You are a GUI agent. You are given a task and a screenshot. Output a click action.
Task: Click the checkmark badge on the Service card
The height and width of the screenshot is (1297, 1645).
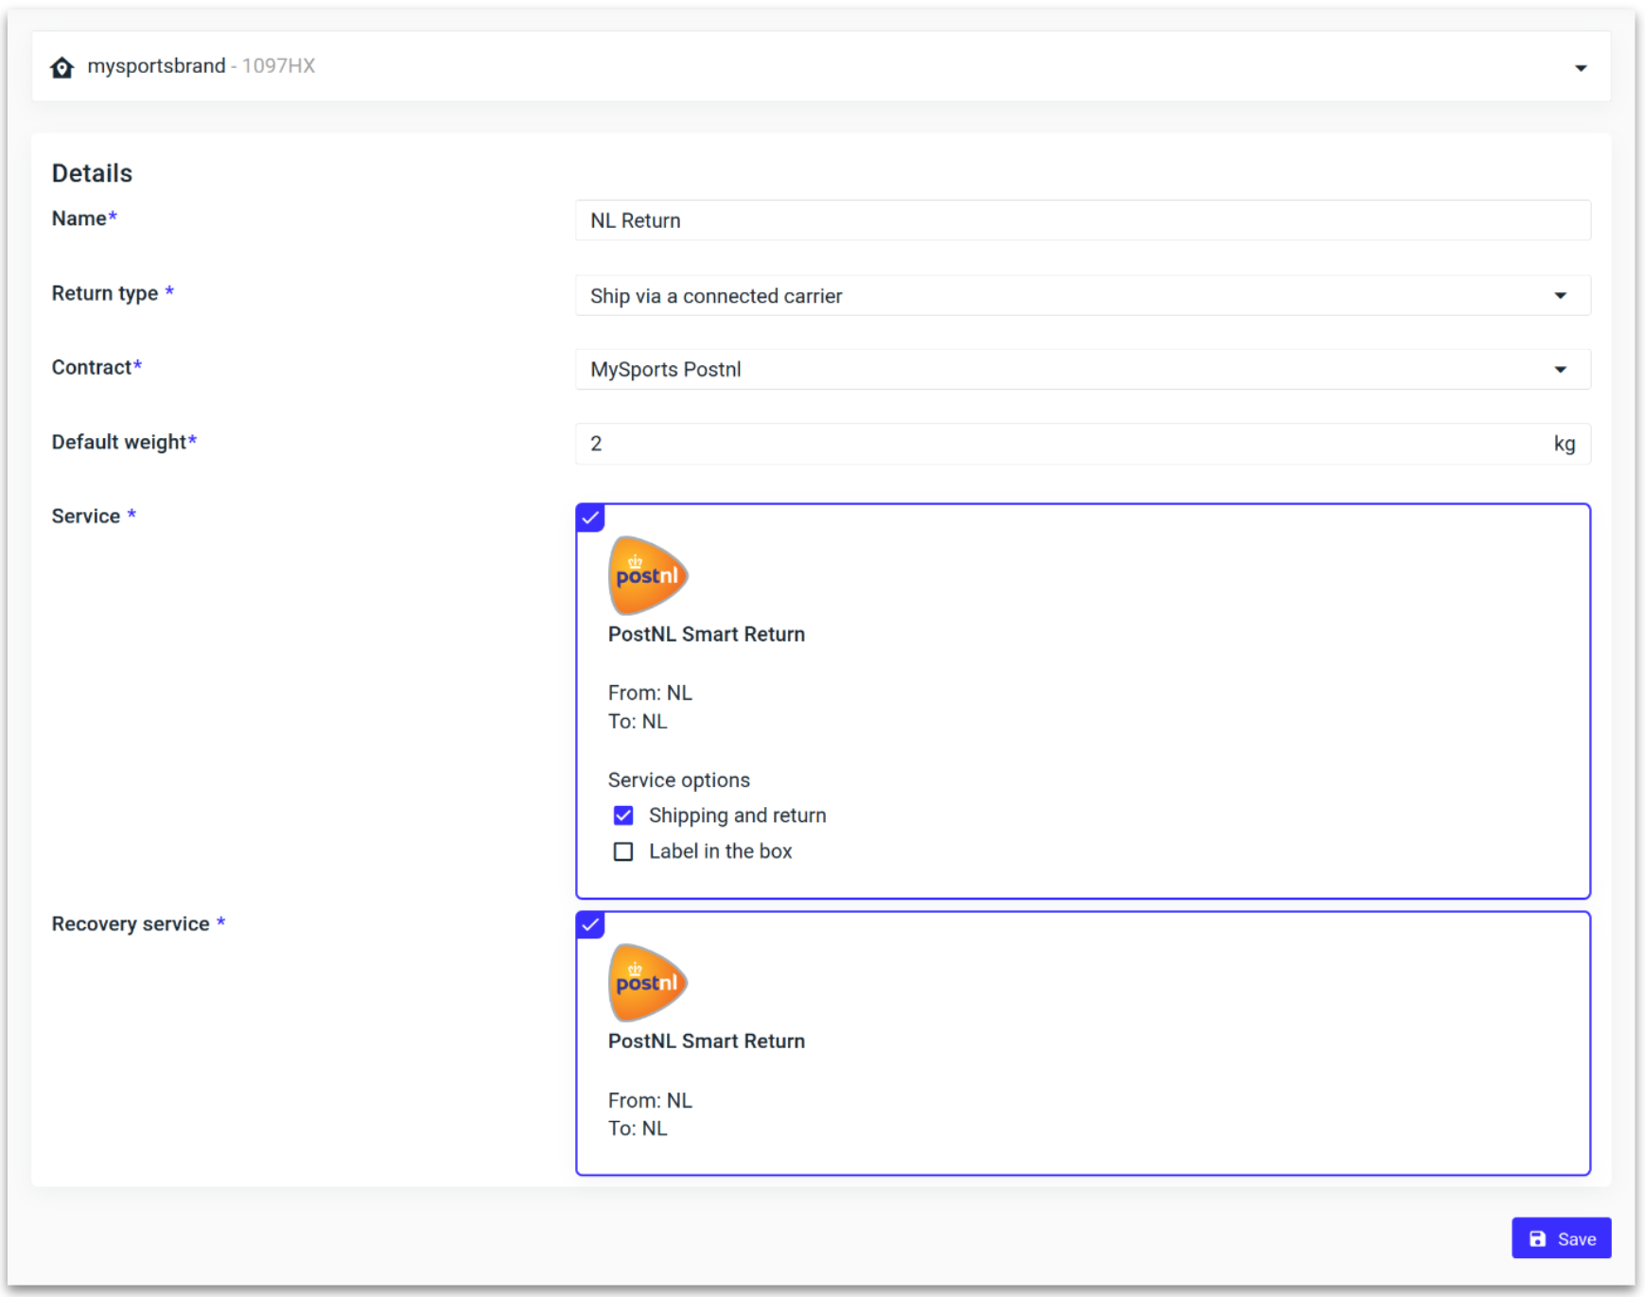pyautogui.click(x=590, y=518)
